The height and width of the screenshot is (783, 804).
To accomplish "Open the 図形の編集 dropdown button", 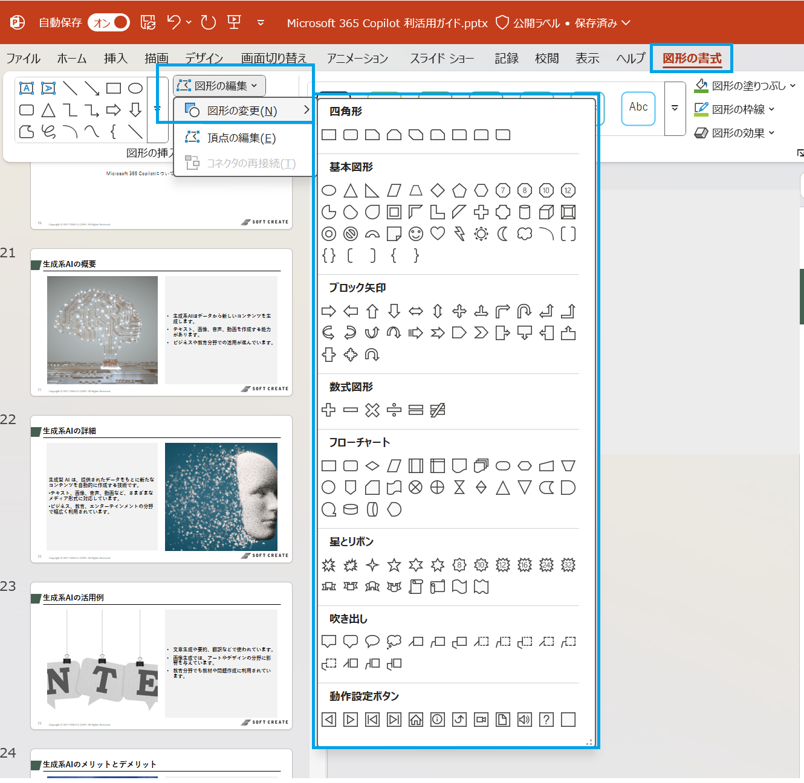I will pyautogui.click(x=219, y=86).
